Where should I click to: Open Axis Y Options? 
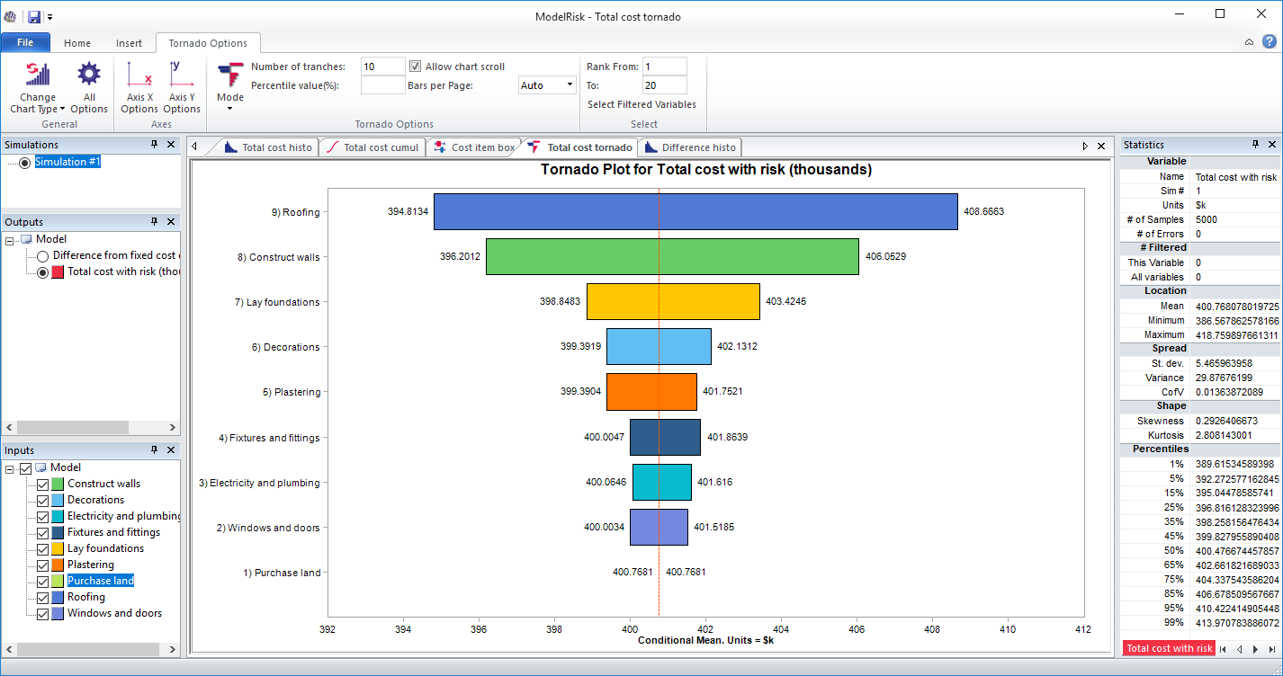(x=182, y=87)
